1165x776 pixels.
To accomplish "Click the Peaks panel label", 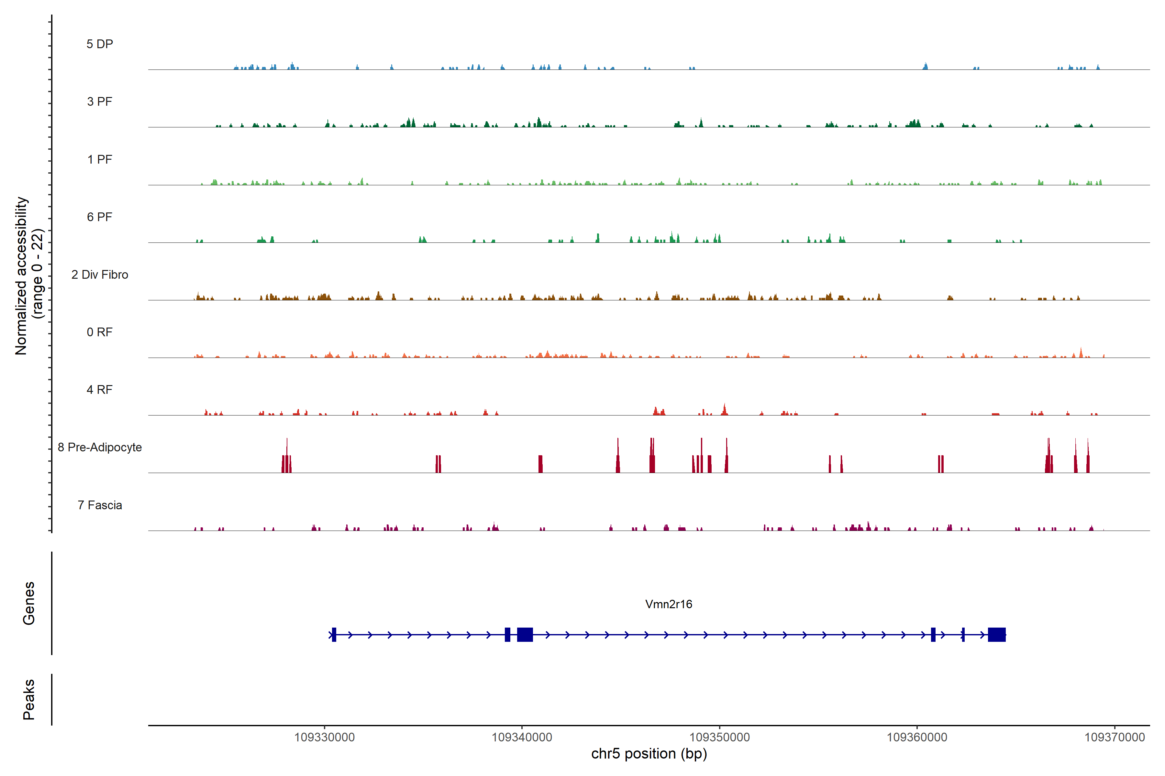I will click(29, 699).
